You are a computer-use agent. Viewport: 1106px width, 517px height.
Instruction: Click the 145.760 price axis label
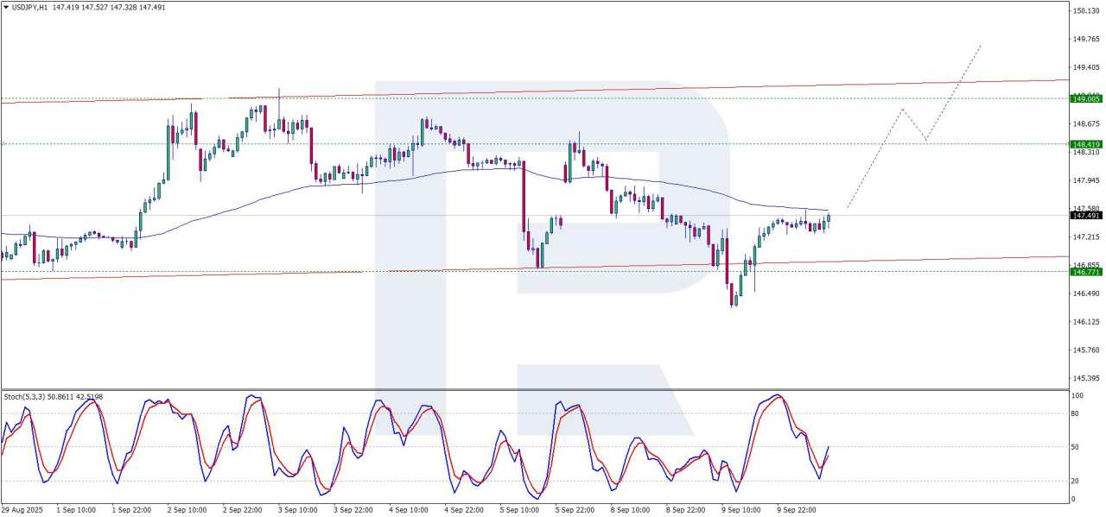1085,350
